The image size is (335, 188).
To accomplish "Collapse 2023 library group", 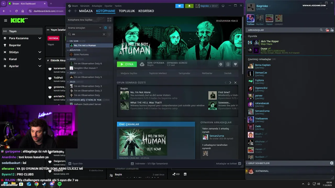I will pos(68,59).
